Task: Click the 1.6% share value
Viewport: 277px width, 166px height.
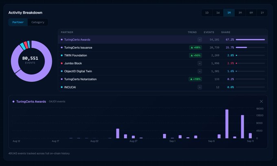Action: point(231,71)
